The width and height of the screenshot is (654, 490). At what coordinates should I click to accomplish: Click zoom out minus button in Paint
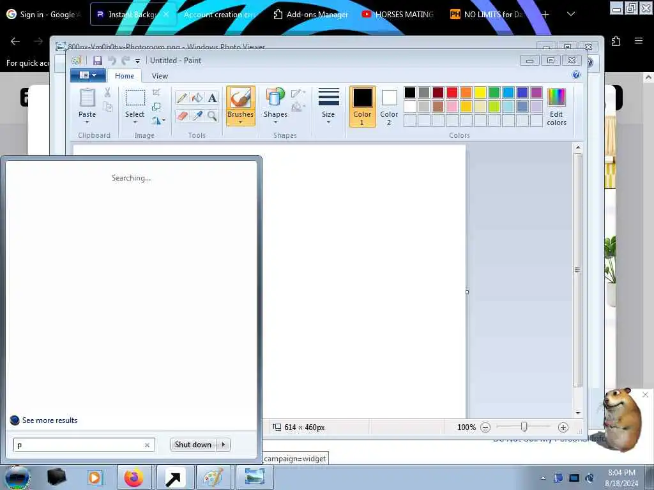pos(485,427)
